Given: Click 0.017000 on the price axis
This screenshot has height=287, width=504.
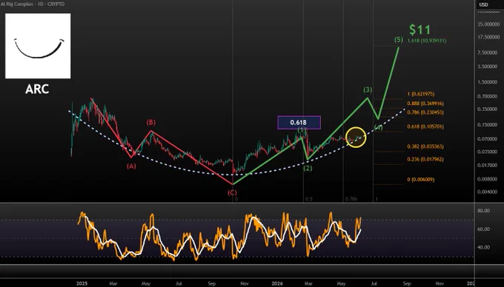Looking at the screenshot, I should click(487, 166).
